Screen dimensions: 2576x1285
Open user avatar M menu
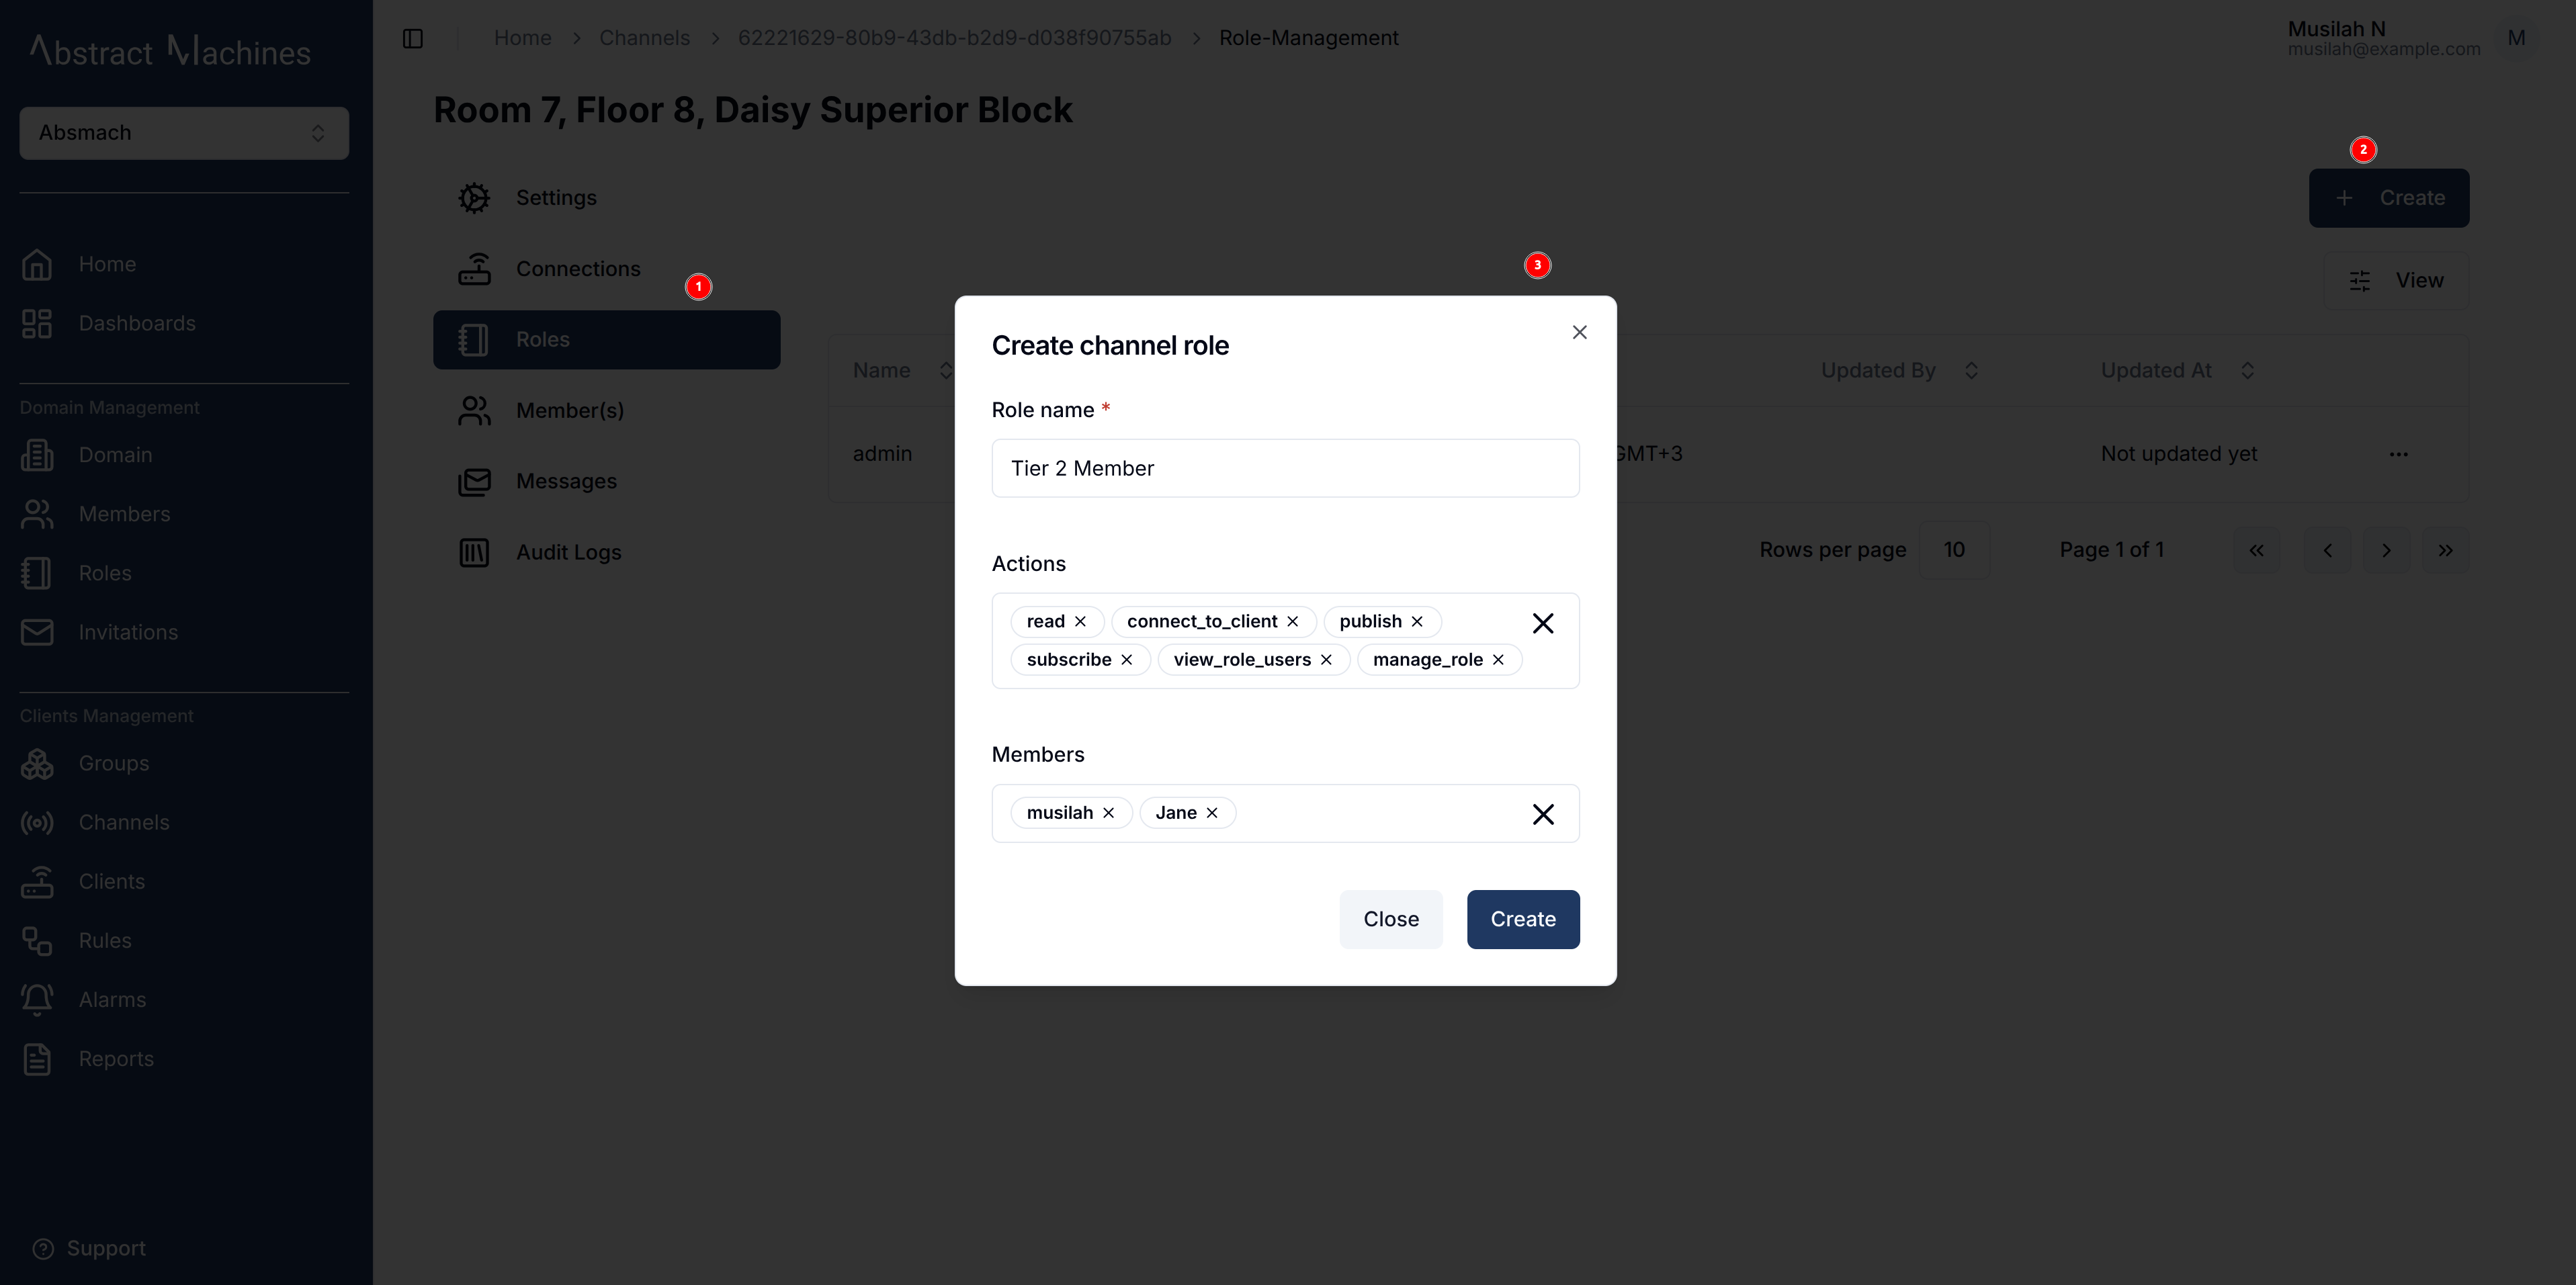click(2516, 38)
